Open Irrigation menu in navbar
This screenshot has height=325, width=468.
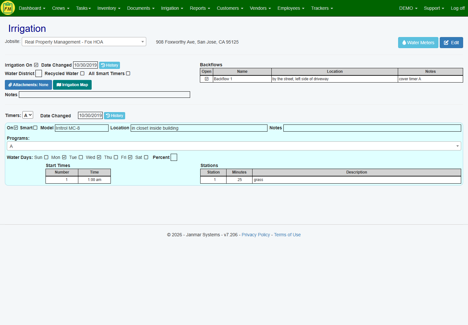click(x=172, y=8)
